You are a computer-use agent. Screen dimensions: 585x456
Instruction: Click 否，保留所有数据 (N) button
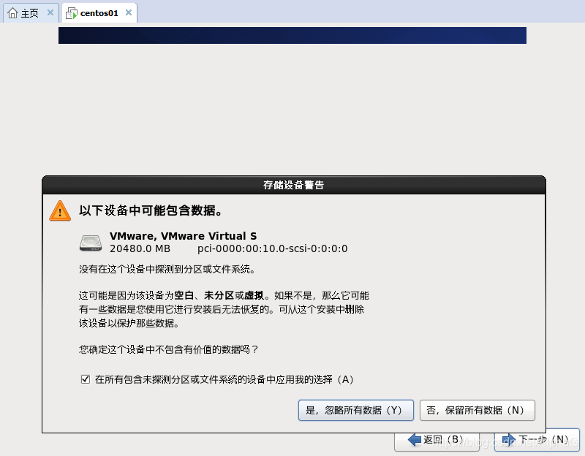coord(478,410)
